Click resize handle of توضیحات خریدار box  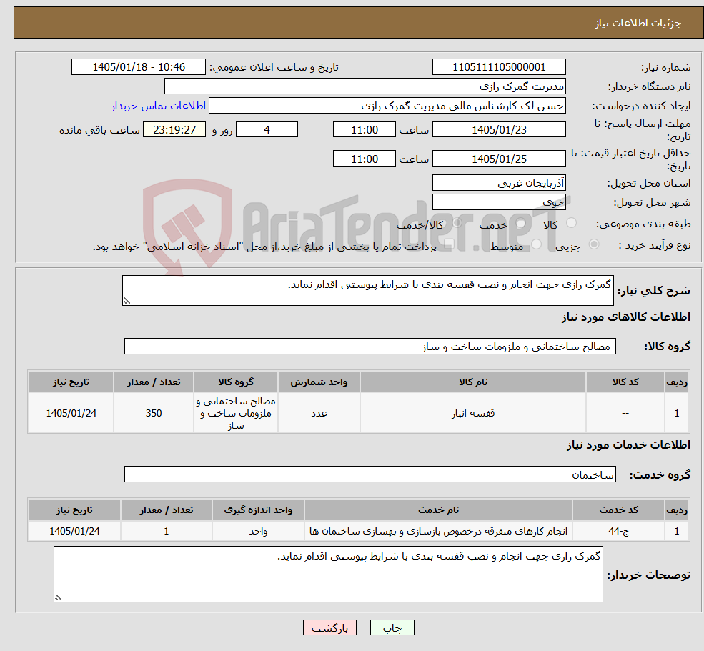tap(58, 597)
